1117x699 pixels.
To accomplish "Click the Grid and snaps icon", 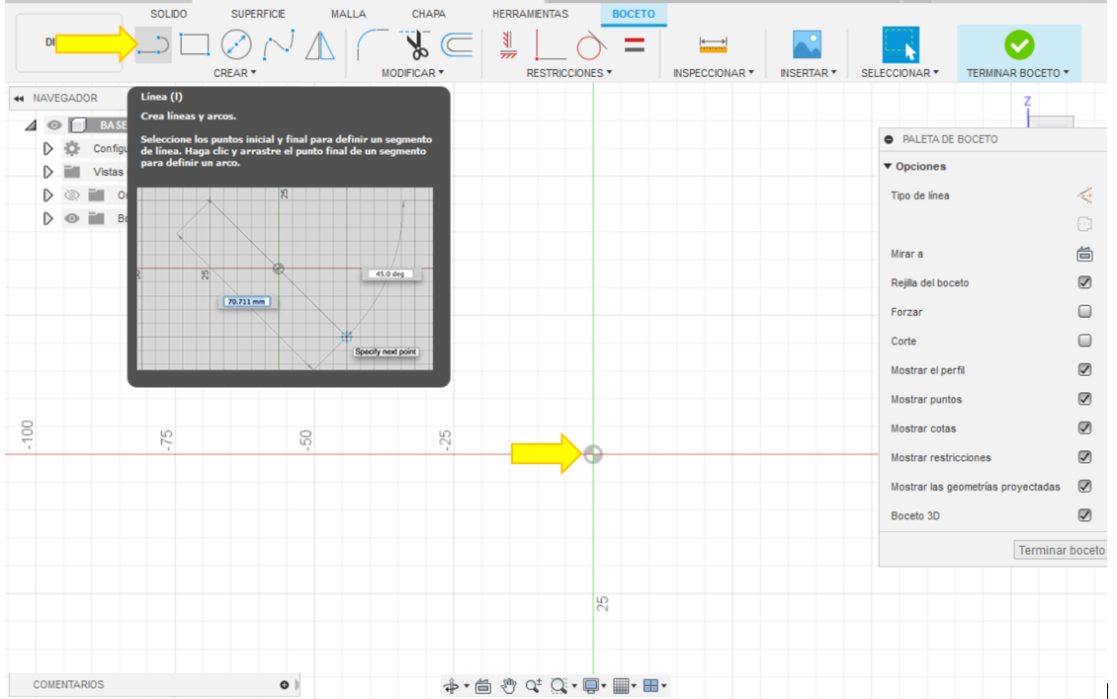I will tap(621, 685).
